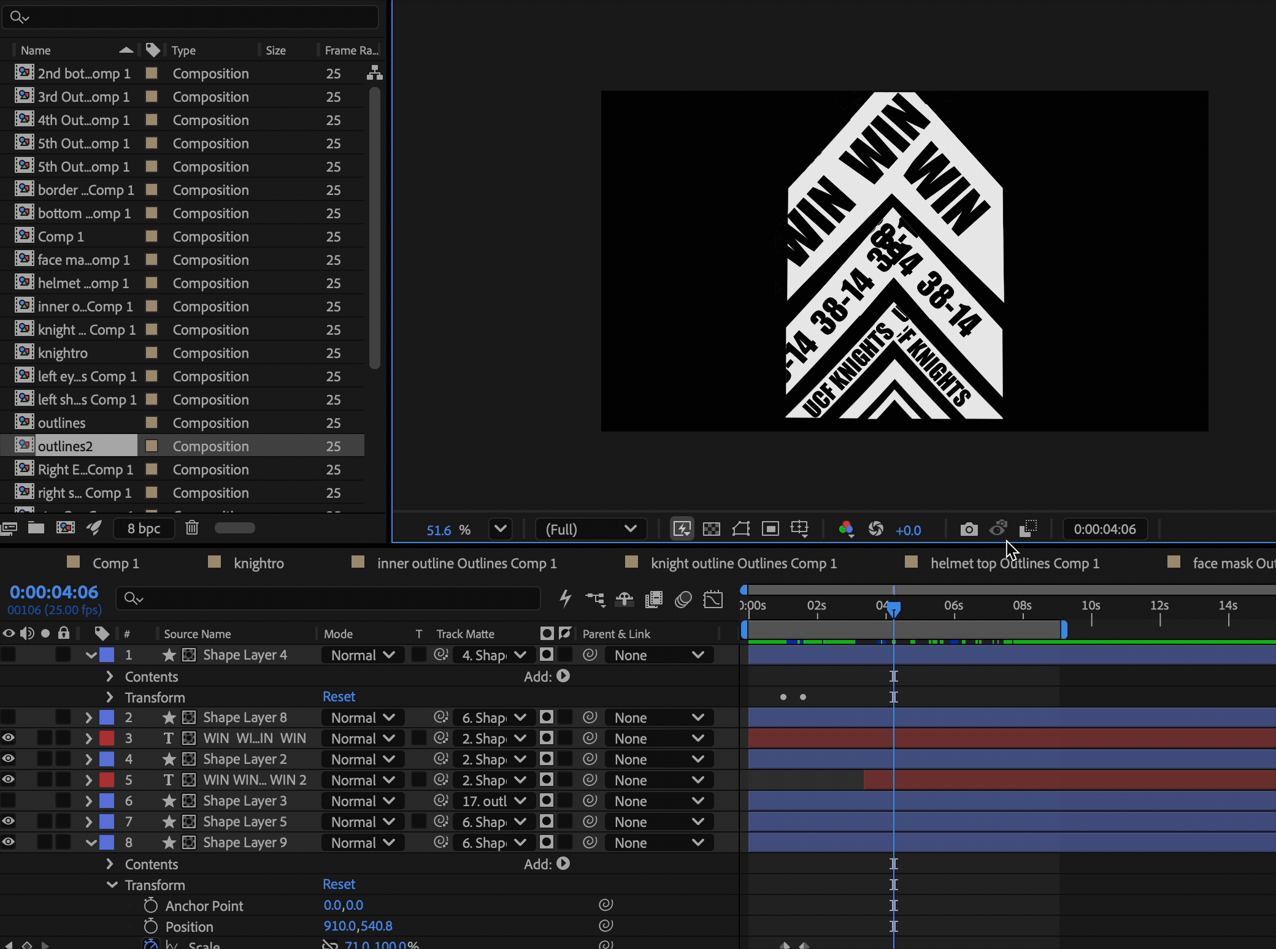The height and width of the screenshot is (949, 1276).
Task: Toggle Frame Blending switch in timeline
Action: tap(654, 599)
